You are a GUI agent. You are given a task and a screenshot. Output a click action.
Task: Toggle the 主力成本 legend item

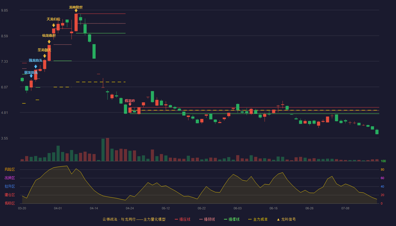(258, 219)
